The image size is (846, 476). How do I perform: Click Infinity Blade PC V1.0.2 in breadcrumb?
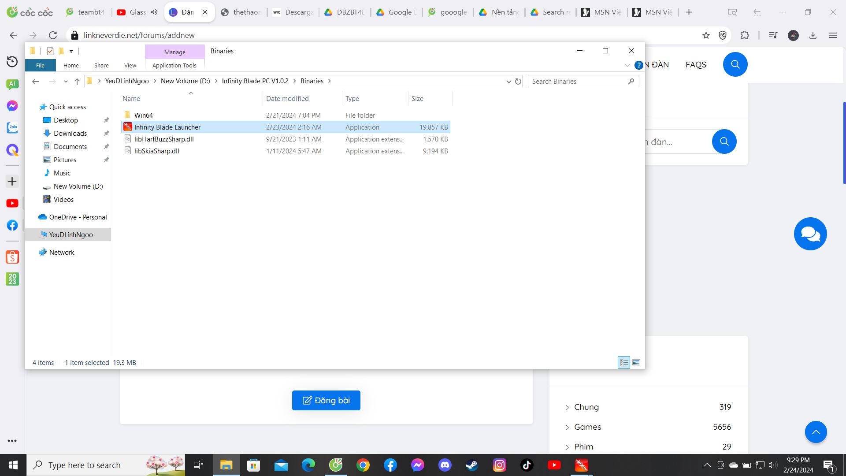point(255,81)
